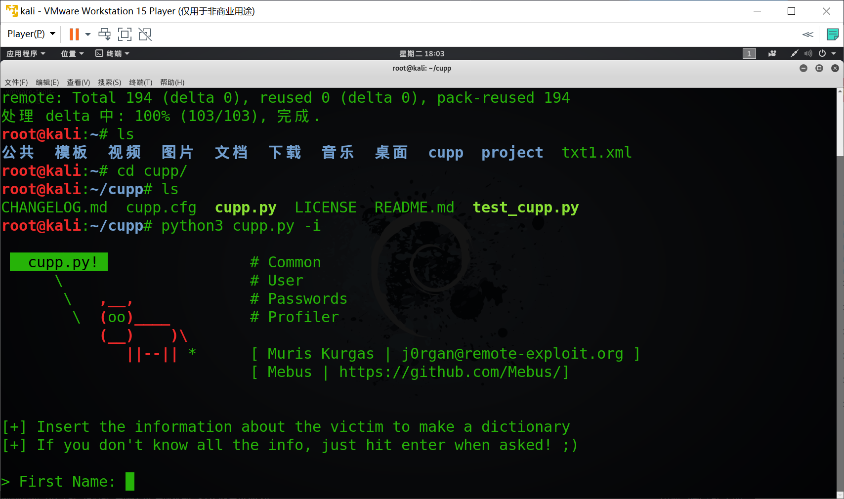Click the 下载 directory name
The width and height of the screenshot is (844, 499).
[x=285, y=153]
